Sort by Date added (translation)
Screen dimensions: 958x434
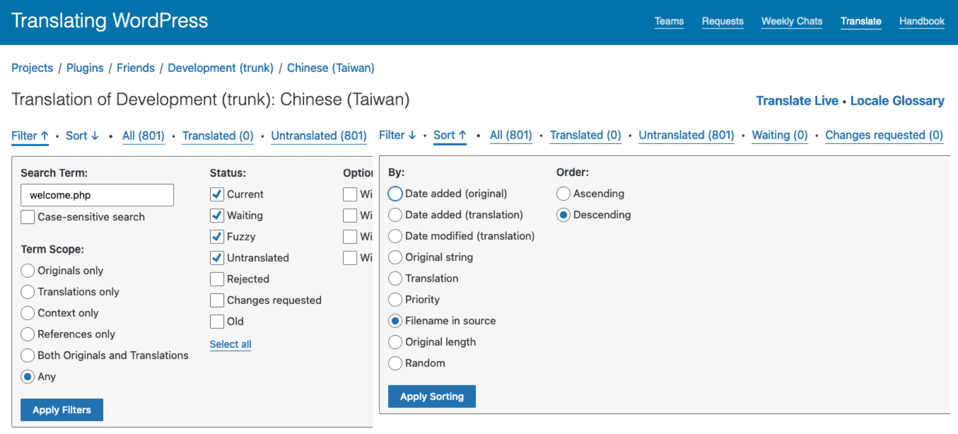pos(395,215)
